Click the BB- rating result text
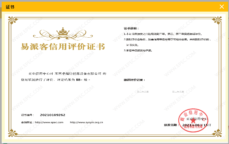 (x=79, y=80)
